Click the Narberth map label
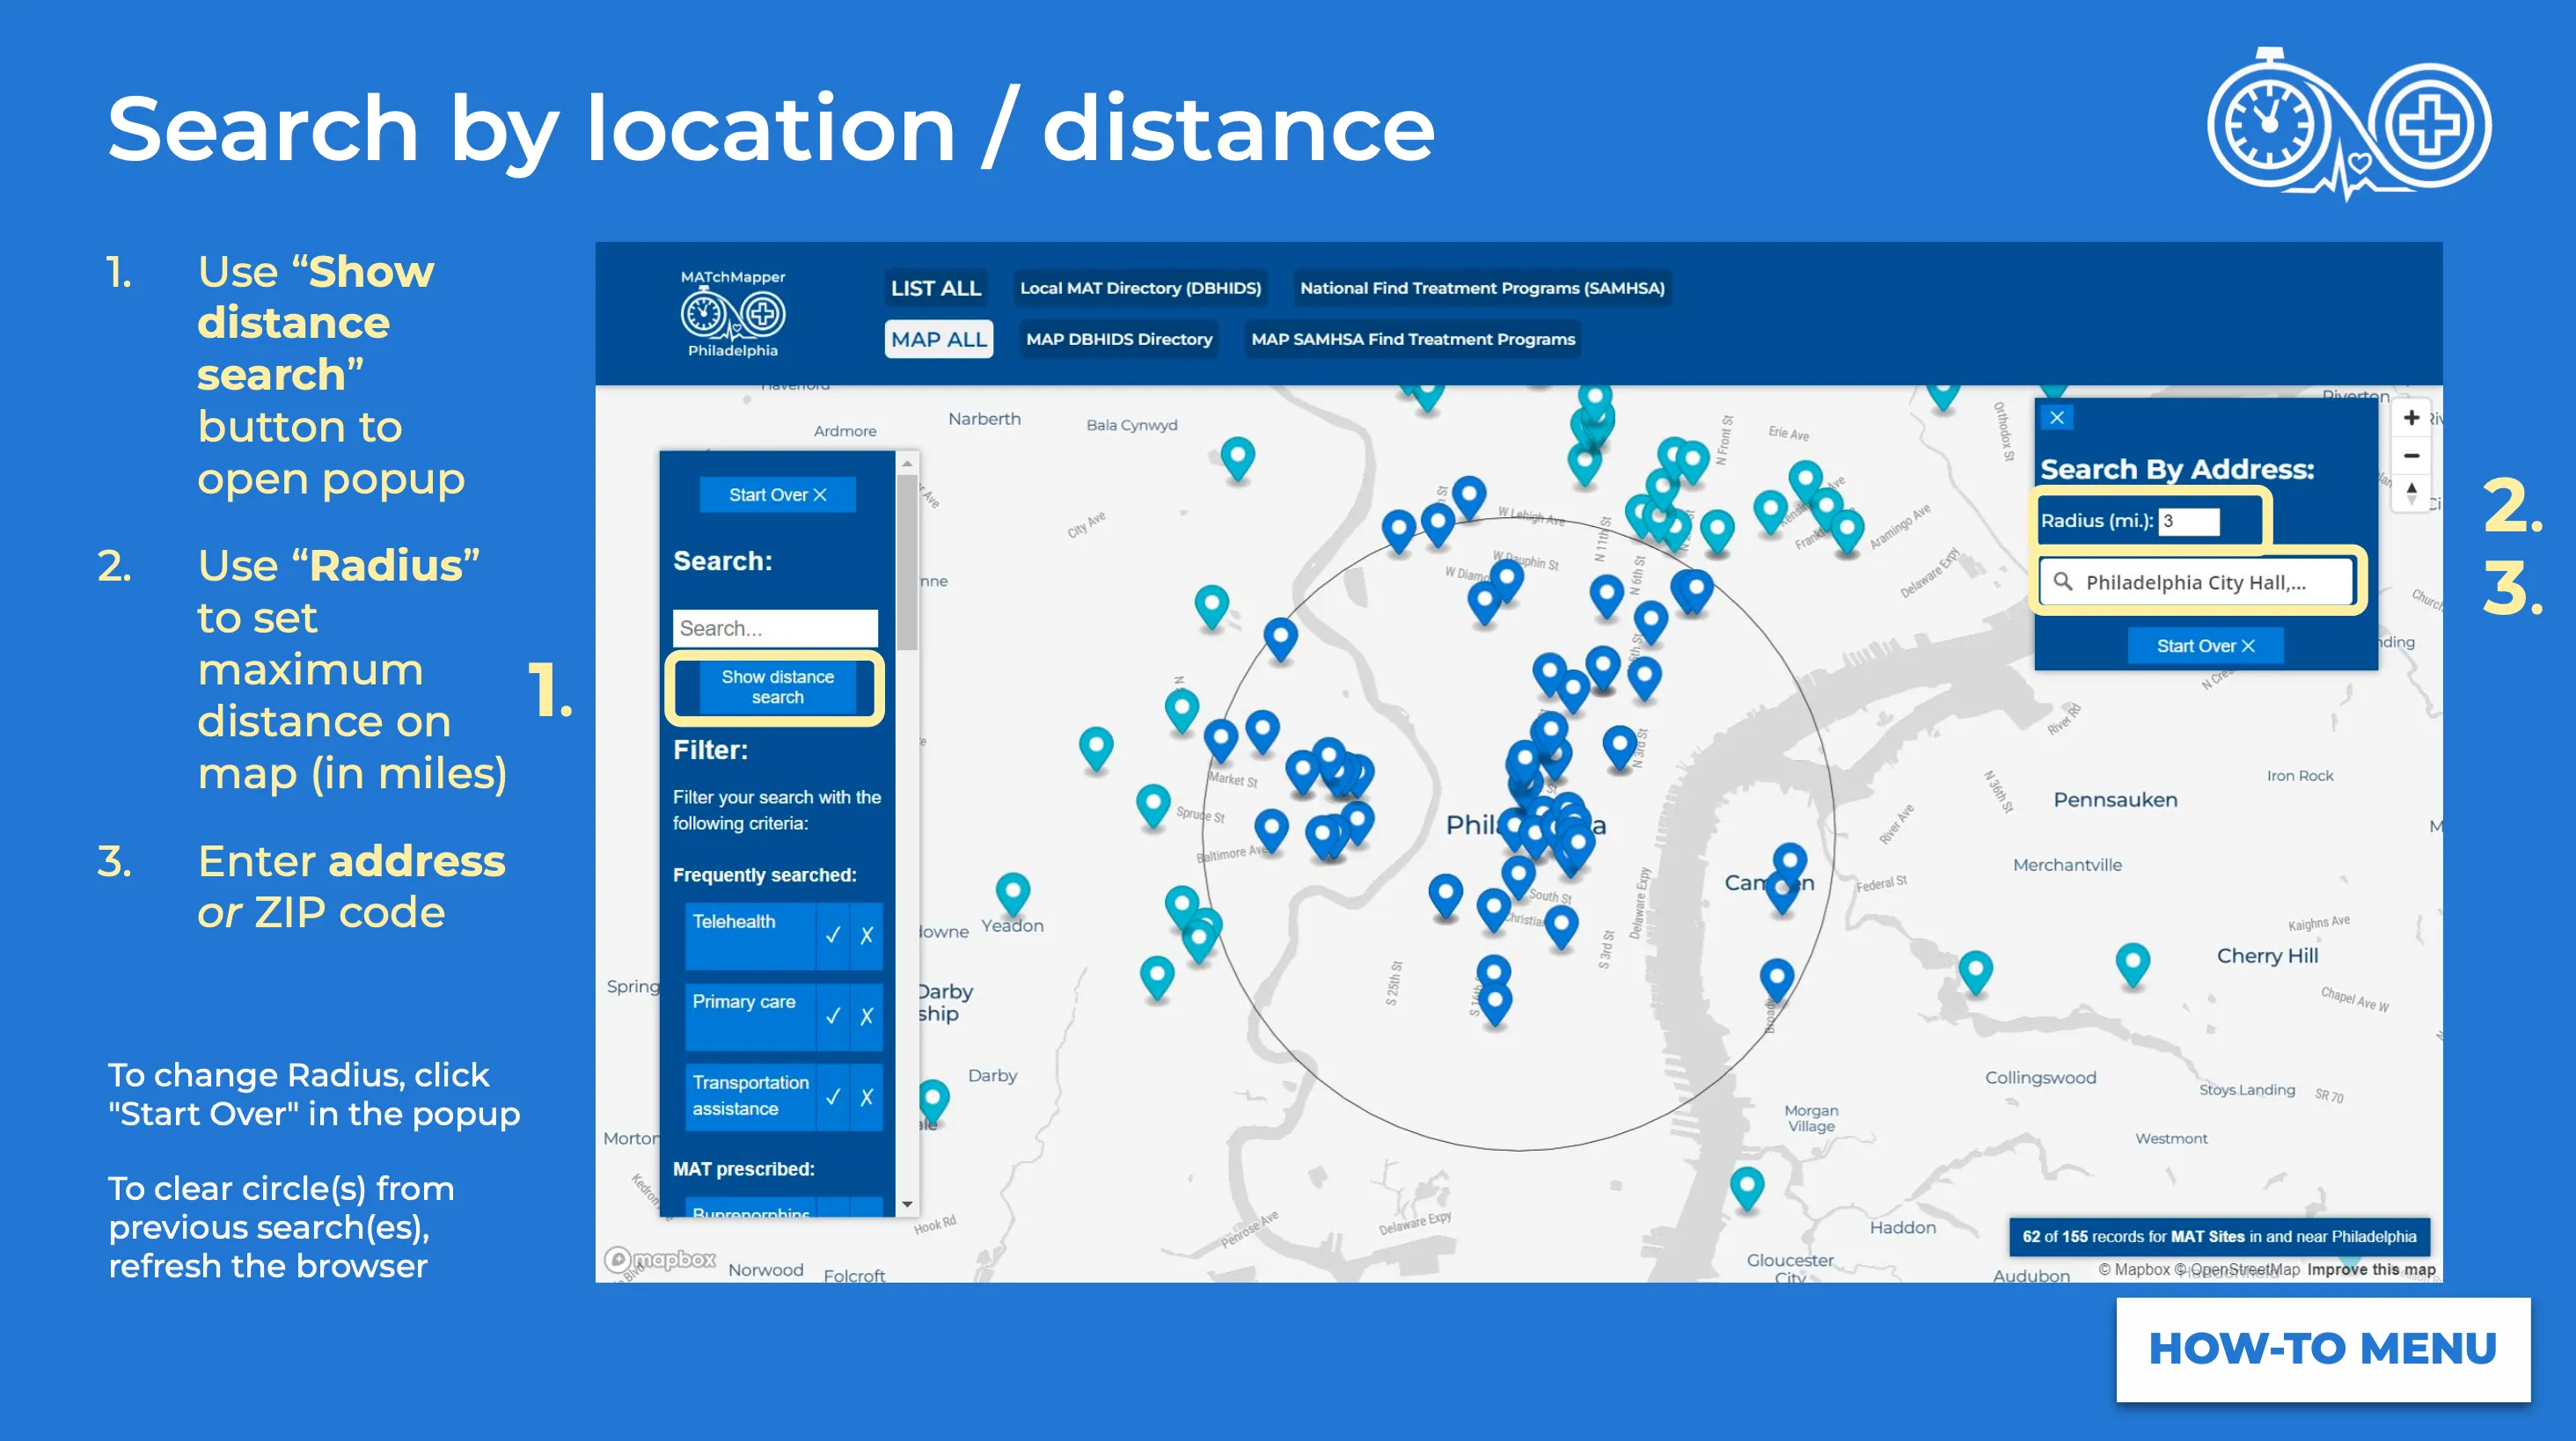Screen dimensions: 2576x1441 coord(984,418)
